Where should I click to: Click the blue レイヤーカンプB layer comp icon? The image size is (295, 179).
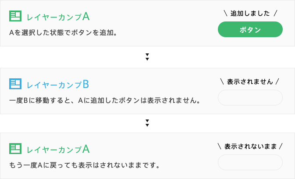(15, 84)
